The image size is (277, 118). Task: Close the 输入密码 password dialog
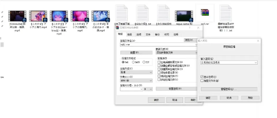258,41
